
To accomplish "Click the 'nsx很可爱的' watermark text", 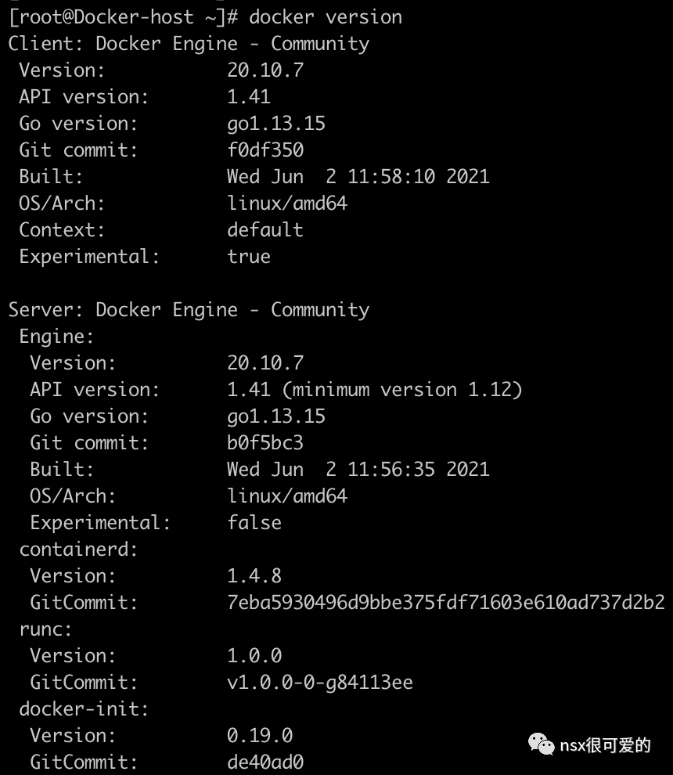I will [605, 745].
